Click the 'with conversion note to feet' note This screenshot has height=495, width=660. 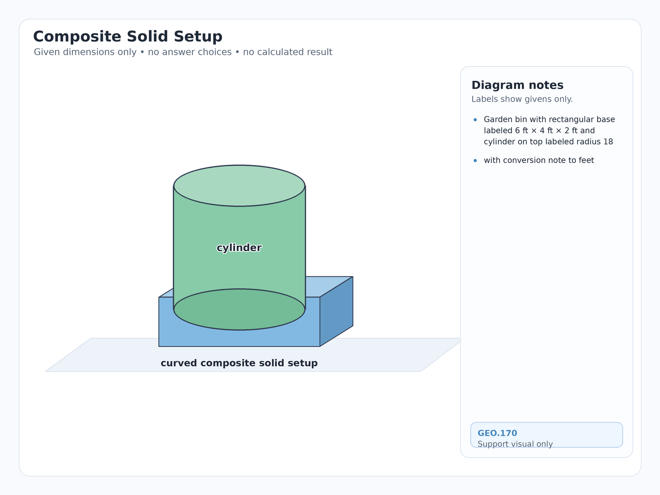(x=539, y=160)
